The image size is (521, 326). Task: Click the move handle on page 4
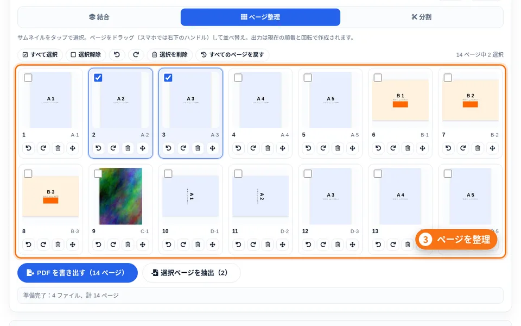[282, 148]
